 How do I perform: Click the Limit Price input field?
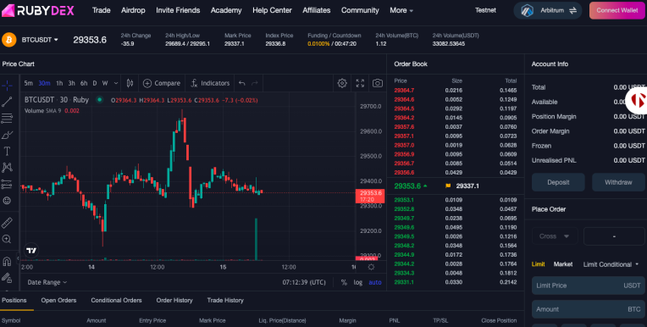pyautogui.click(x=588, y=285)
